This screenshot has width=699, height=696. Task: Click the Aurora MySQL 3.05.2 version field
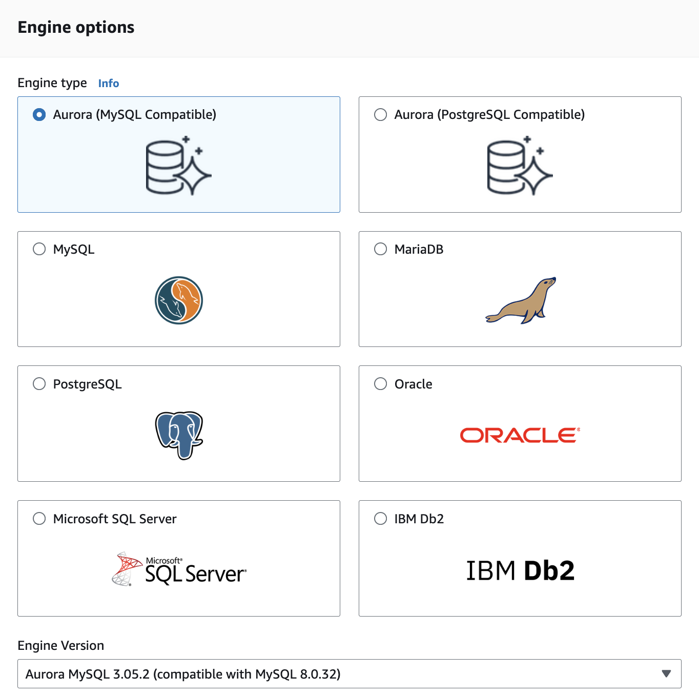click(349, 673)
